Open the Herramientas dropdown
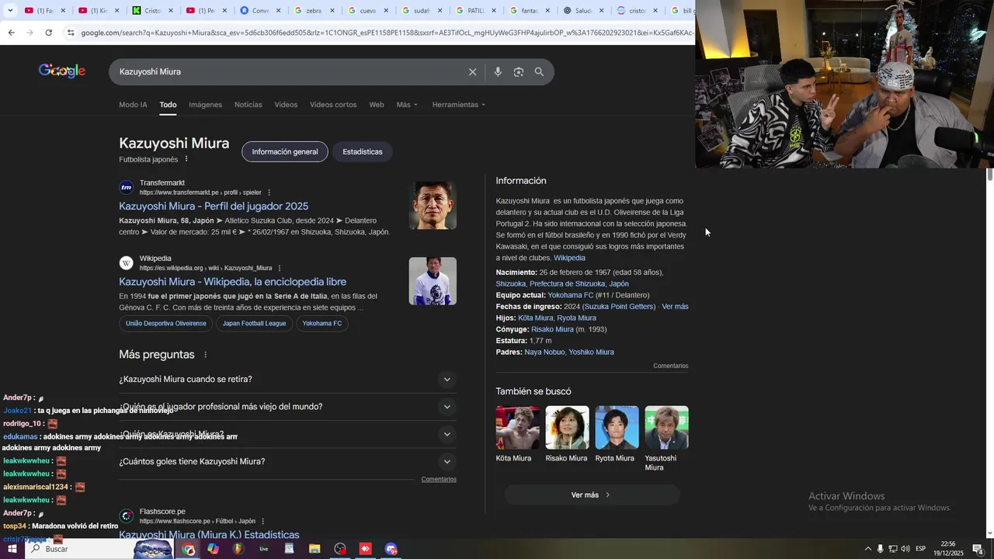This screenshot has width=994, height=559. 459,105
